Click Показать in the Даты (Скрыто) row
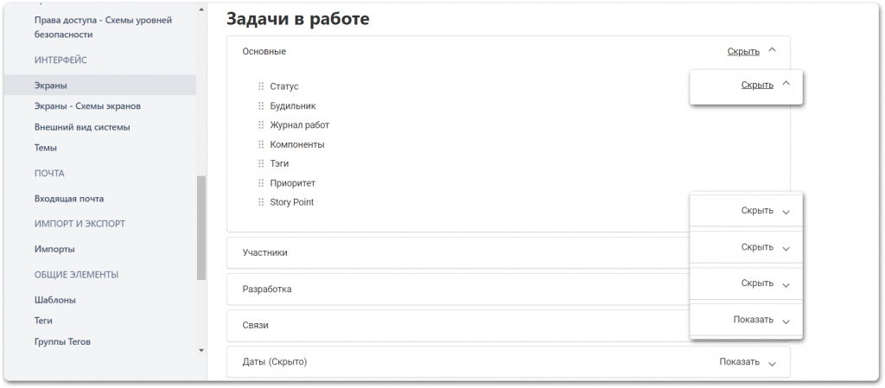 (x=739, y=362)
